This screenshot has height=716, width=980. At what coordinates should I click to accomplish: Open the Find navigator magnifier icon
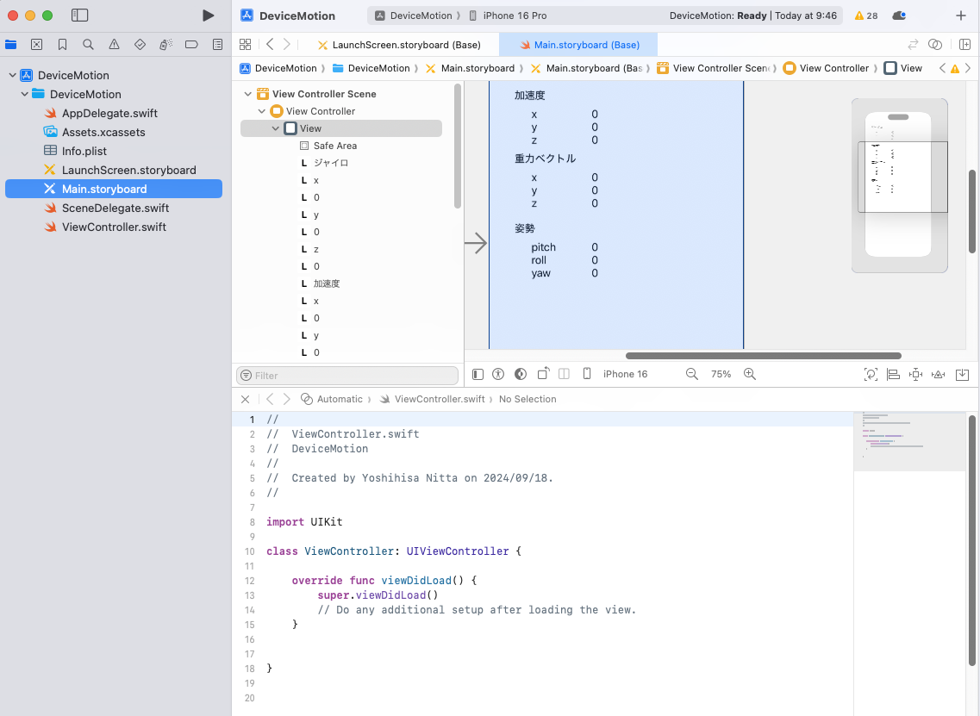click(88, 45)
